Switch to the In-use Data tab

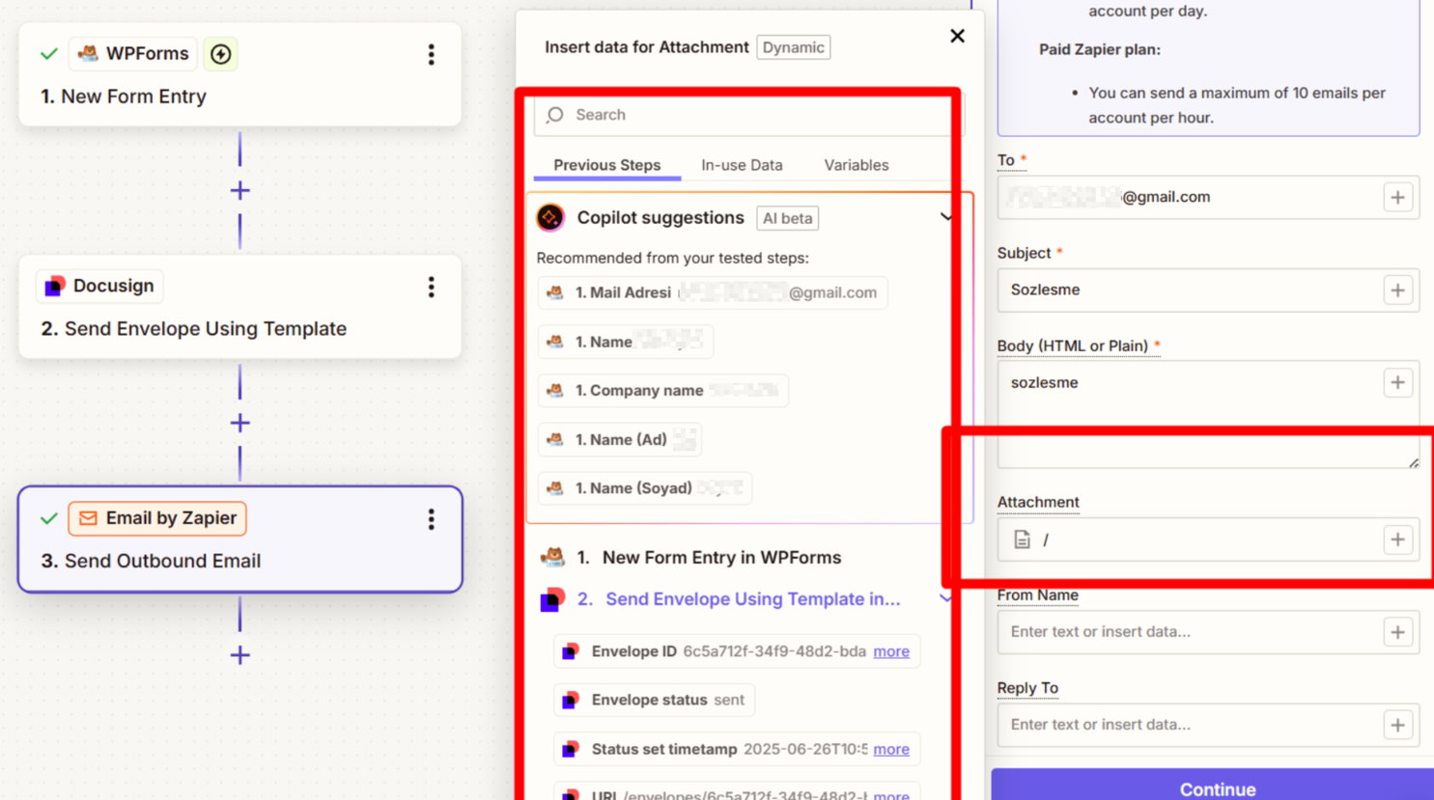pyautogui.click(x=742, y=165)
